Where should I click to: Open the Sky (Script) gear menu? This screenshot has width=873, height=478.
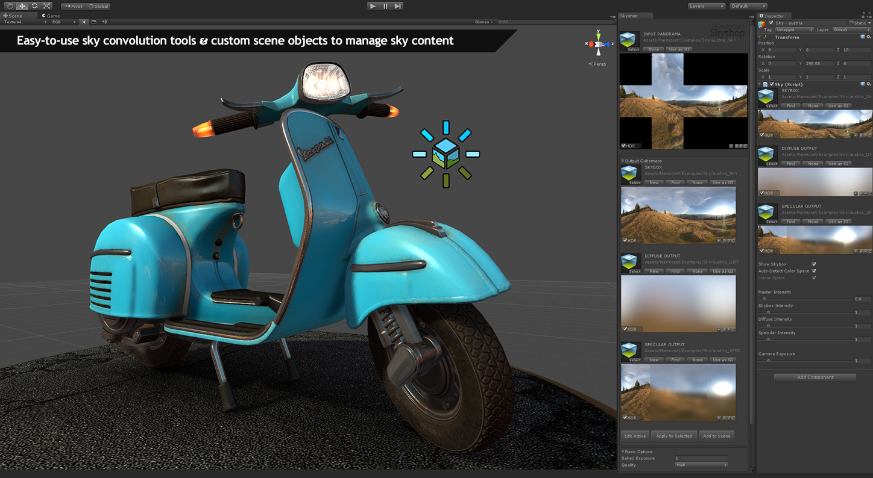click(869, 84)
